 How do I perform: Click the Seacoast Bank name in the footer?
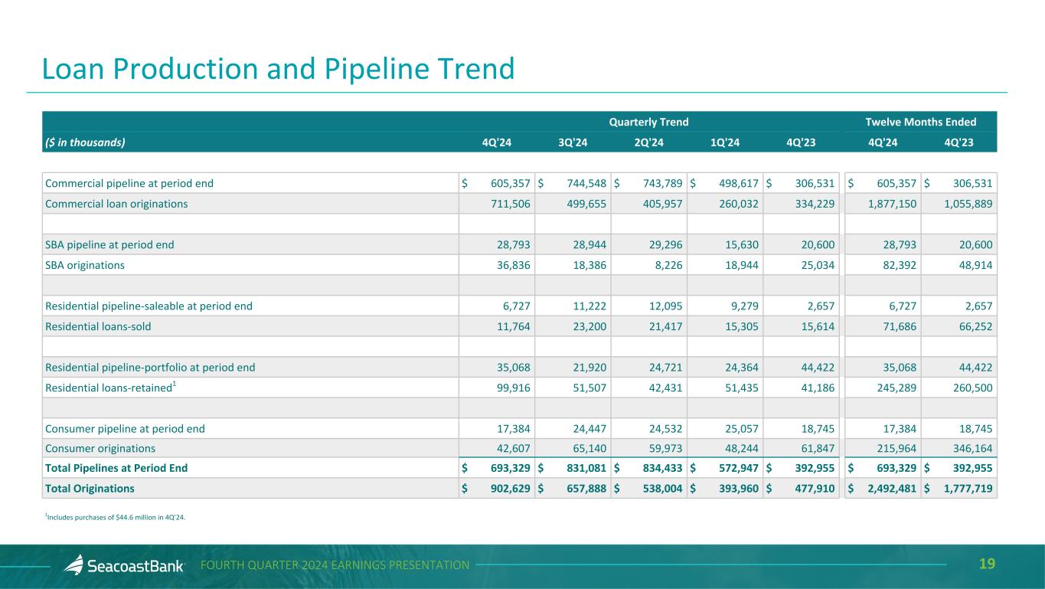pos(135,566)
